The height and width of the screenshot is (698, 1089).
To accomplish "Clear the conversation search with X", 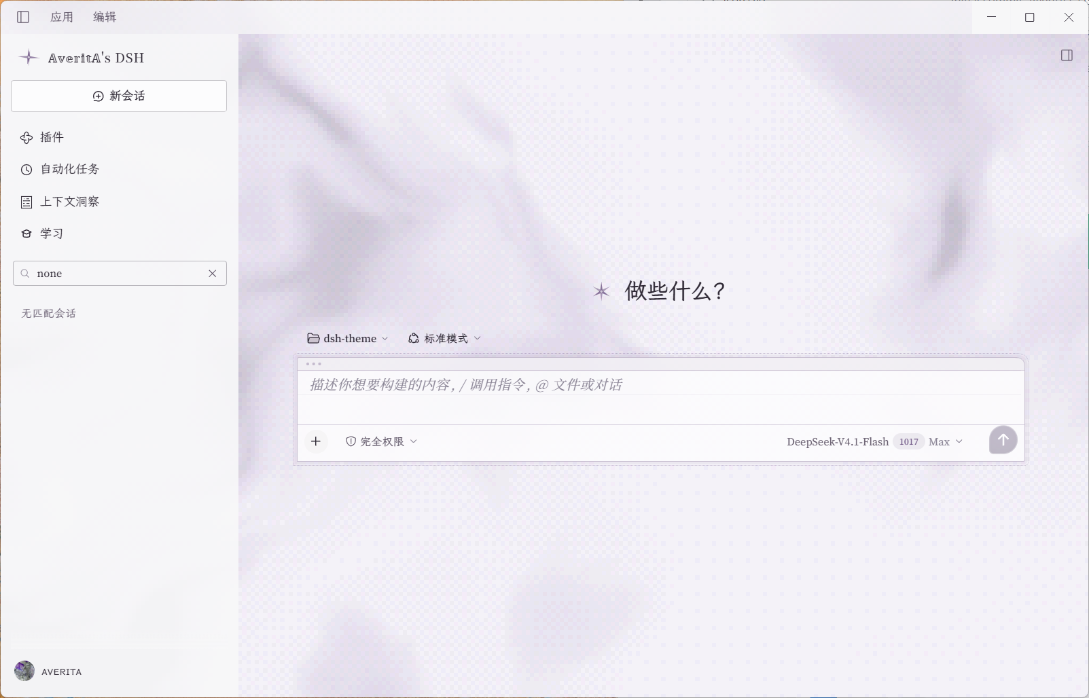I will click(213, 274).
